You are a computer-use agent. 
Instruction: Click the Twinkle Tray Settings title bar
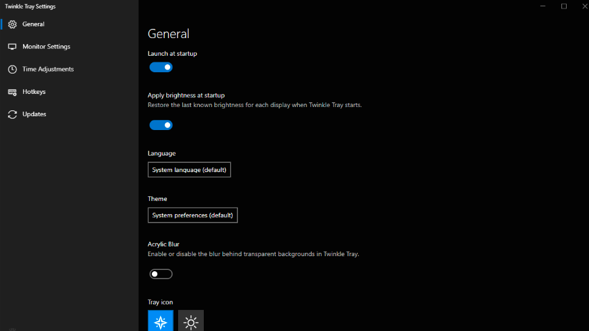point(263,7)
